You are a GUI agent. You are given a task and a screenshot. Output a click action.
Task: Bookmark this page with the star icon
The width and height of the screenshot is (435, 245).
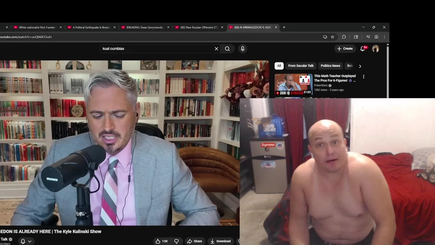click(x=333, y=37)
